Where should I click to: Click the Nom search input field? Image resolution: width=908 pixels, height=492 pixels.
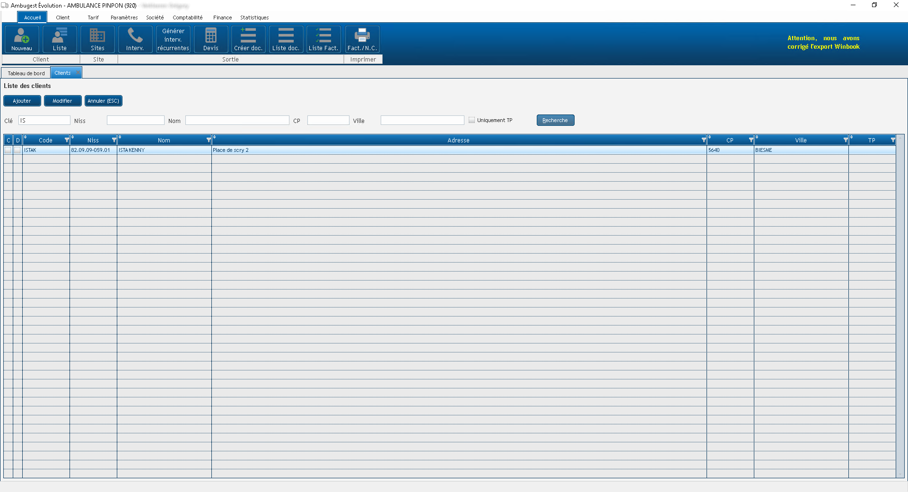click(x=237, y=120)
